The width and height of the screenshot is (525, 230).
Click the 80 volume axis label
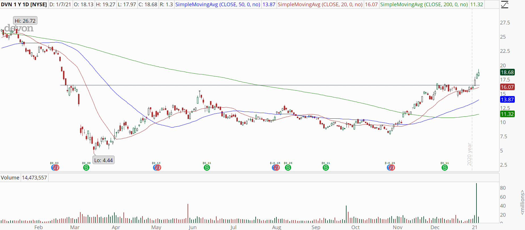pos(503,188)
